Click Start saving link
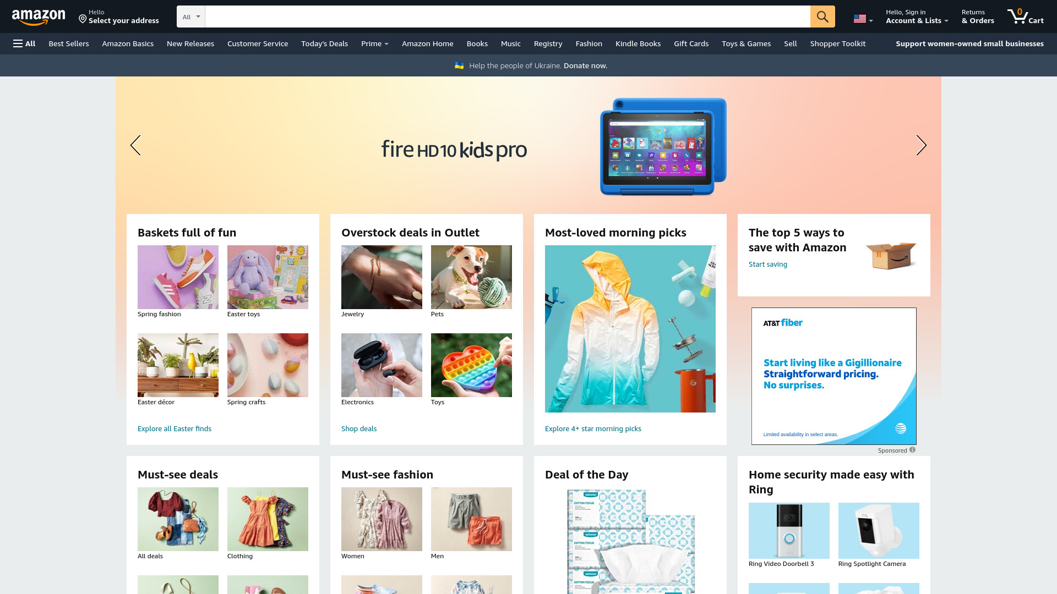The width and height of the screenshot is (1057, 594). pyautogui.click(x=768, y=265)
